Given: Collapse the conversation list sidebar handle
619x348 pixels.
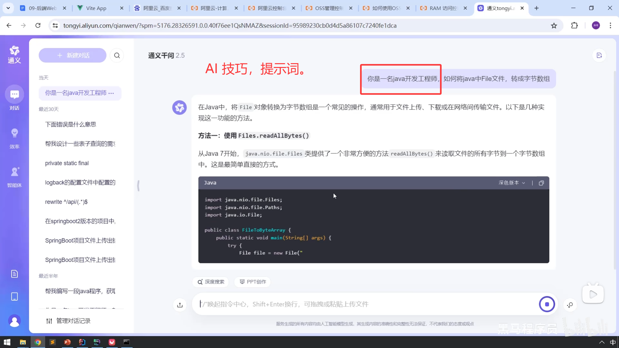Looking at the screenshot, I should (138, 186).
